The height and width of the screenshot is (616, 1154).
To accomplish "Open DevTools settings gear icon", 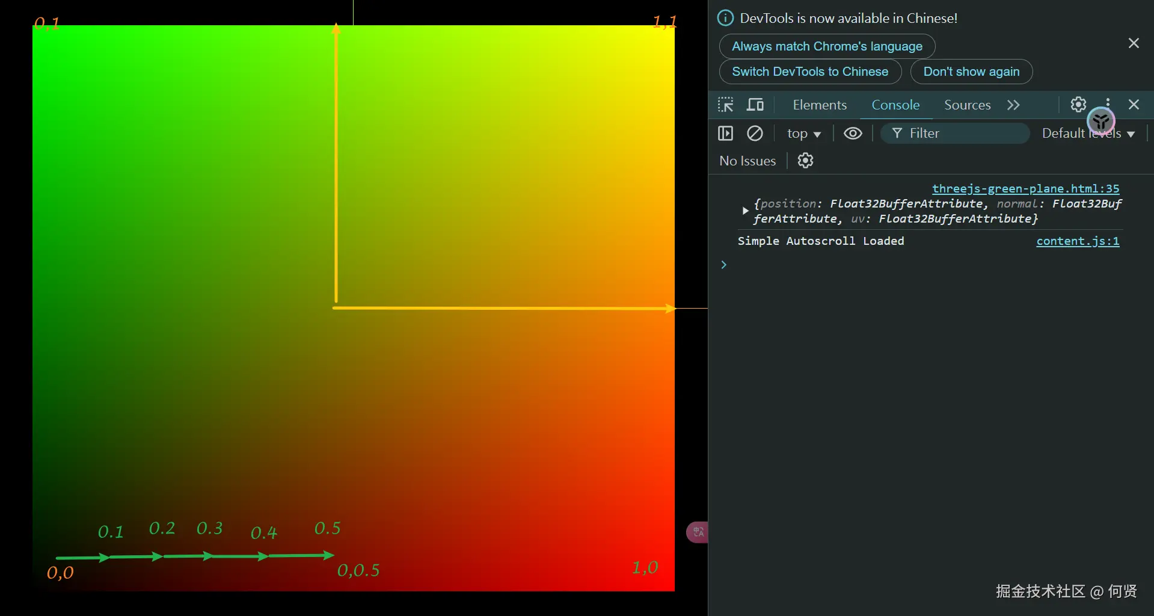I will pyautogui.click(x=1078, y=105).
